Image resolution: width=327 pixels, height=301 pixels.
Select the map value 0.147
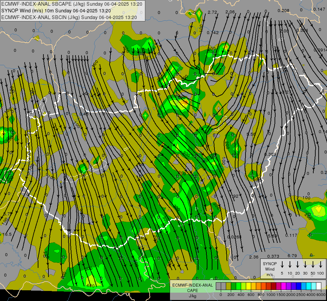pos(319,9)
